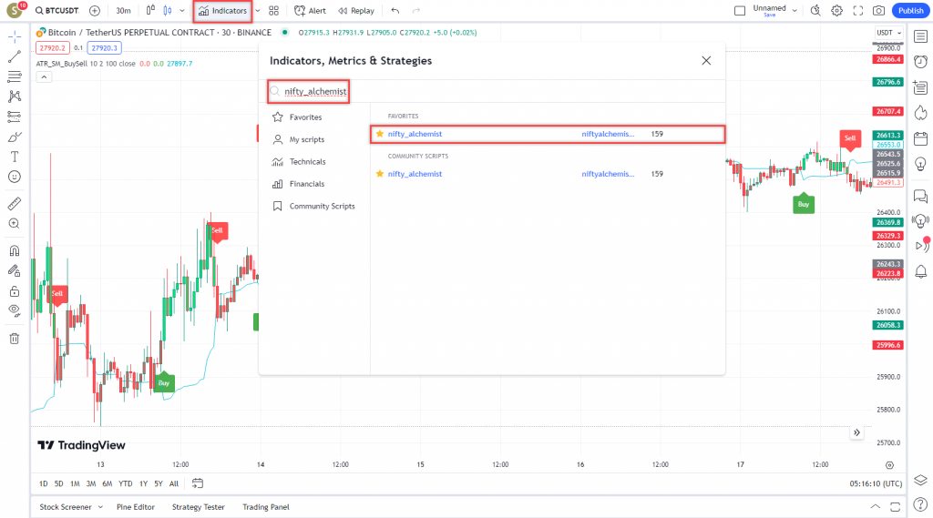Open the calendar panel
Image resolution: width=933 pixels, height=518 pixels.
tap(920, 138)
